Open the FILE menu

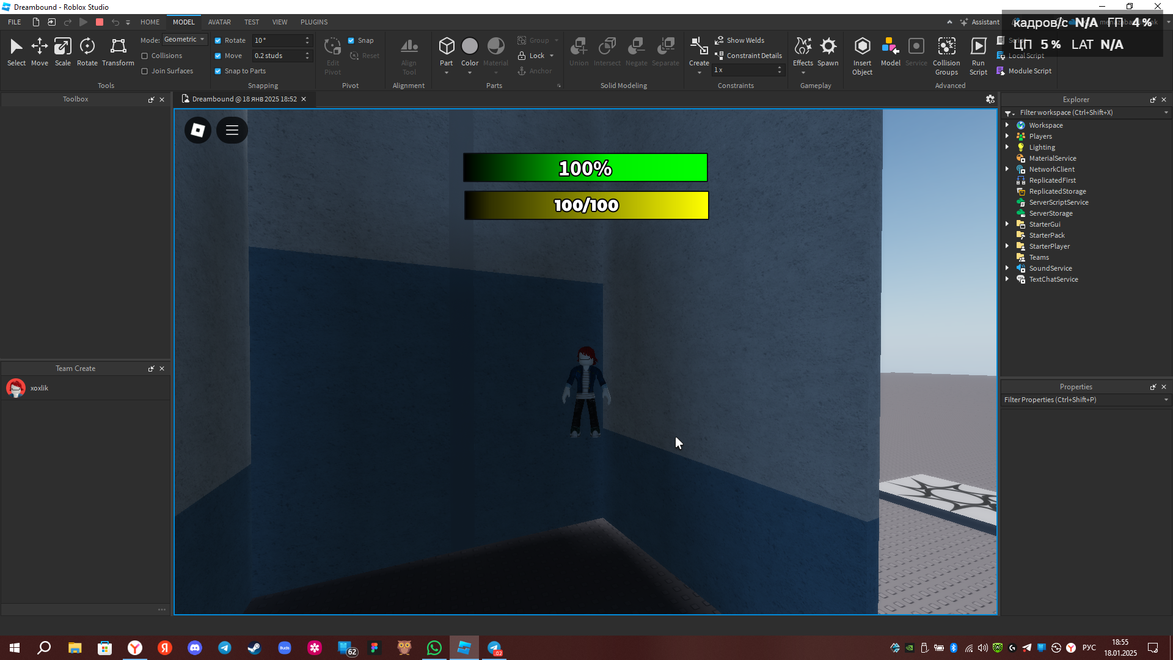(x=15, y=22)
